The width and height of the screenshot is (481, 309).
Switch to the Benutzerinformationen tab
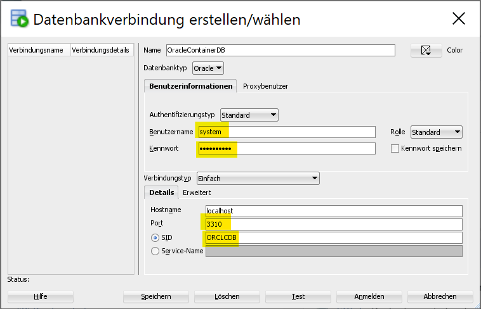click(190, 86)
